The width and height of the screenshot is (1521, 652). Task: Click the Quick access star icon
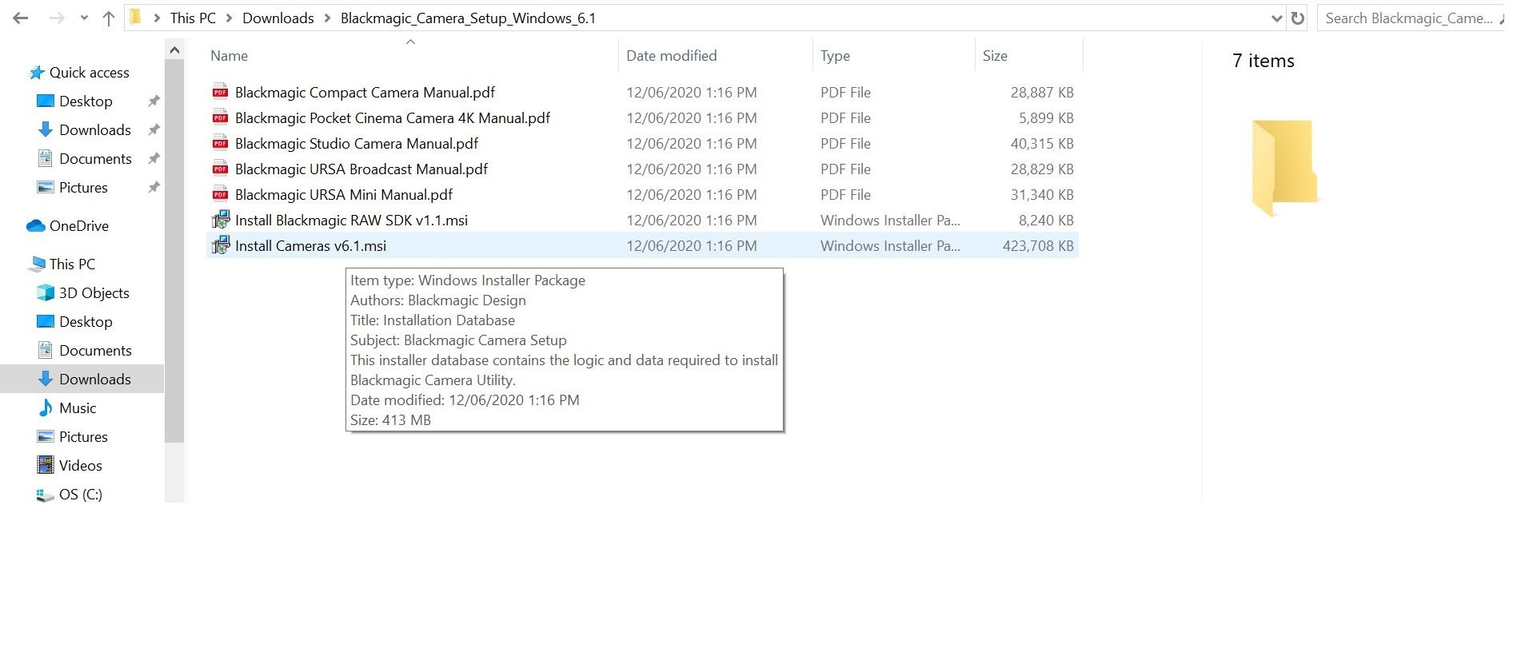click(x=37, y=73)
